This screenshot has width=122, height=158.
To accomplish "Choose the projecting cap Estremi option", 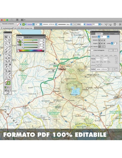I will (x=104, y=40).
